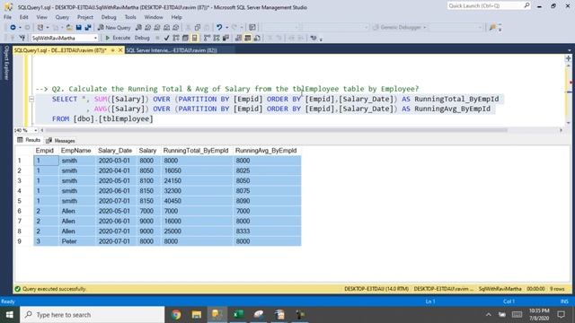Click the pin icon on SQLQuery1.sql tab
This screenshot has height=323, width=575.
(x=113, y=50)
